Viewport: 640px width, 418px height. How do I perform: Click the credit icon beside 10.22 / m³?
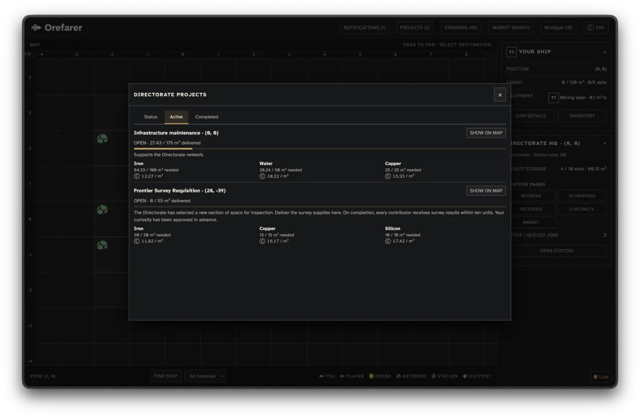coord(262,176)
